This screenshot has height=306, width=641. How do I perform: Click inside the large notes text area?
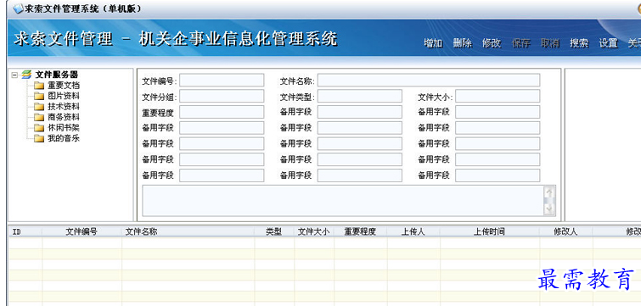click(x=343, y=201)
